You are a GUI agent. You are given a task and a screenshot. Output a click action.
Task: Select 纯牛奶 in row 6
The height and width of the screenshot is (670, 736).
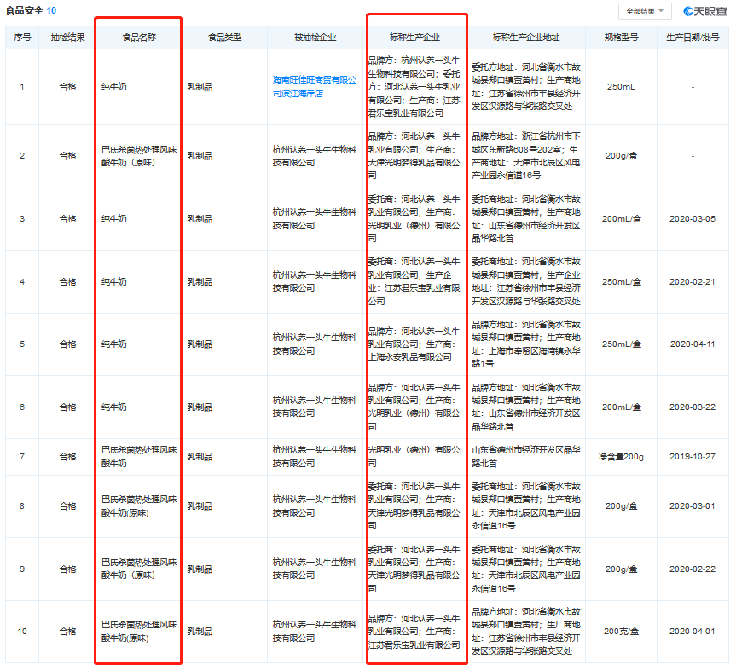(x=114, y=407)
